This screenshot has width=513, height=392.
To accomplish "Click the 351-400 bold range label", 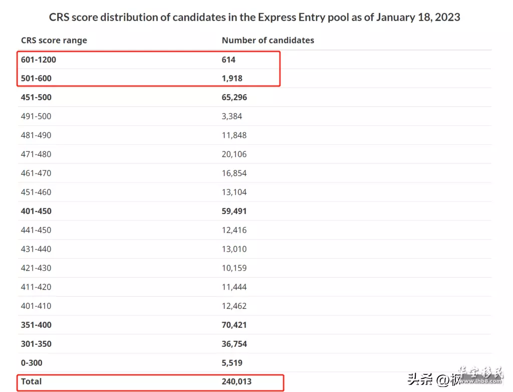I will 36,325.
